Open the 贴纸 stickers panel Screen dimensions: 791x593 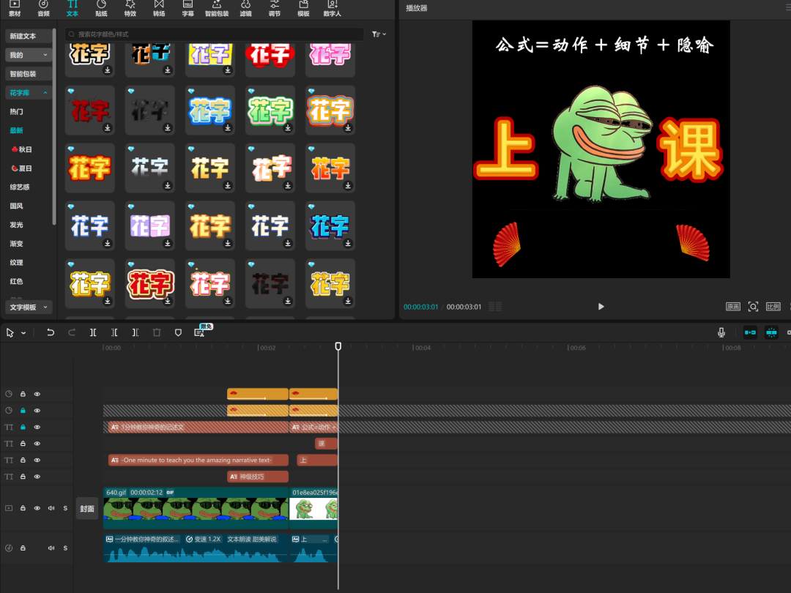point(101,9)
